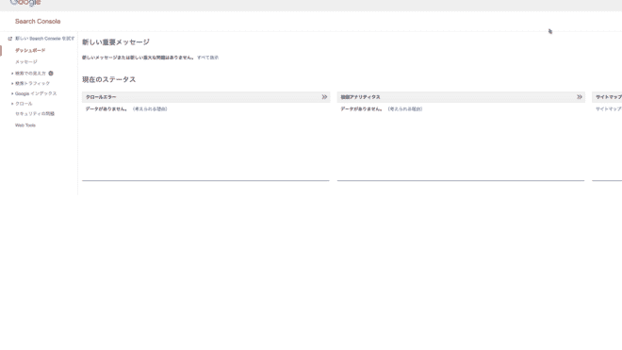Click 考えられる理由 under 検索アナリティクス

[x=405, y=108]
